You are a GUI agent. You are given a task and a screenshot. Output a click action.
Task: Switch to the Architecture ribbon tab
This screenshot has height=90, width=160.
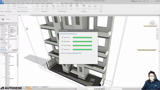7,3
